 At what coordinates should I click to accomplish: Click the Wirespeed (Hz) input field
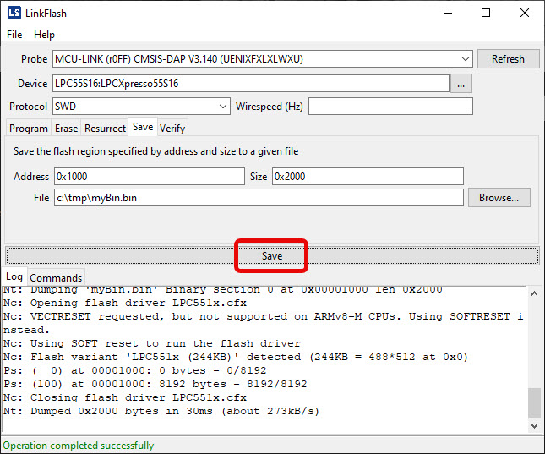[x=390, y=107]
